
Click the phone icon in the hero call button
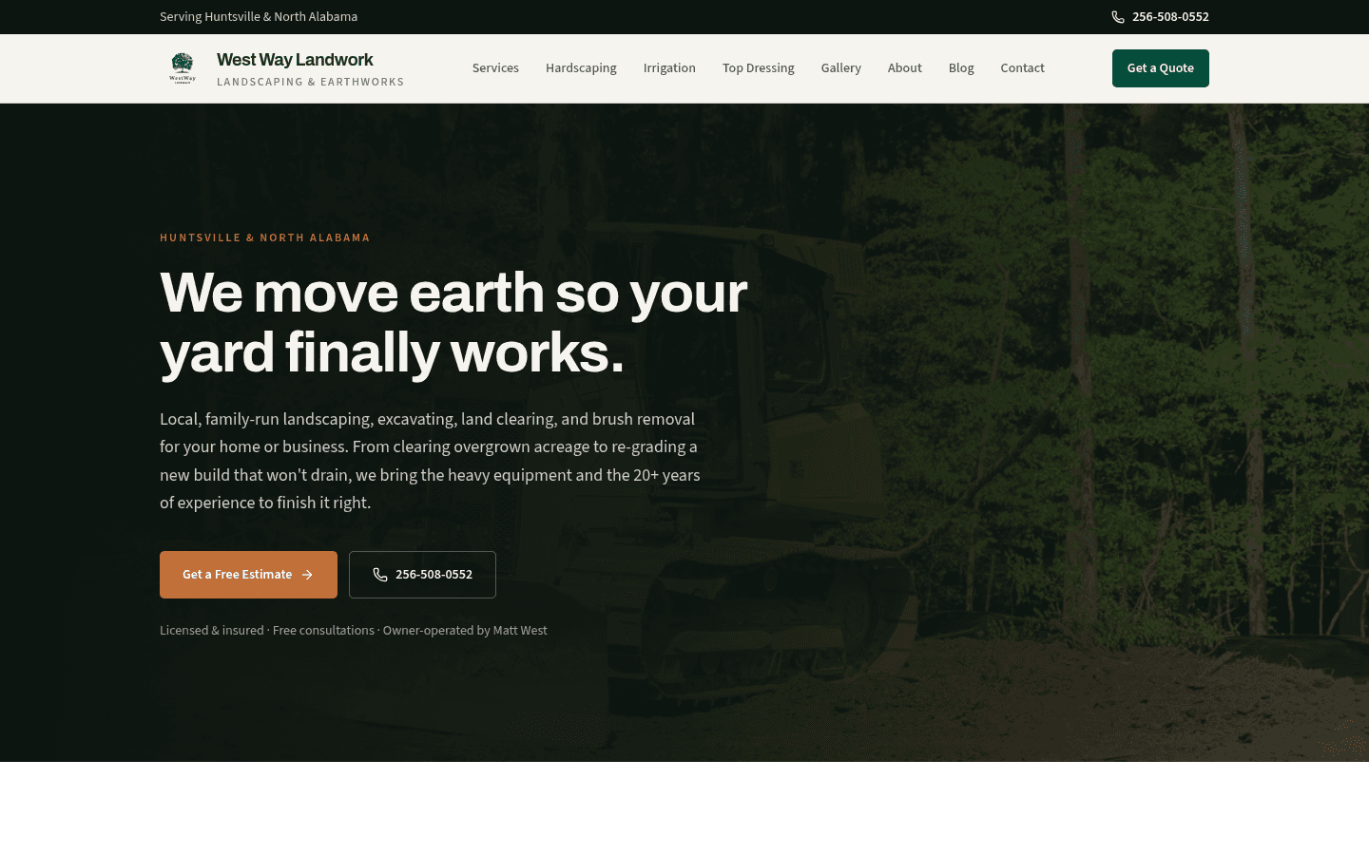point(380,575)
